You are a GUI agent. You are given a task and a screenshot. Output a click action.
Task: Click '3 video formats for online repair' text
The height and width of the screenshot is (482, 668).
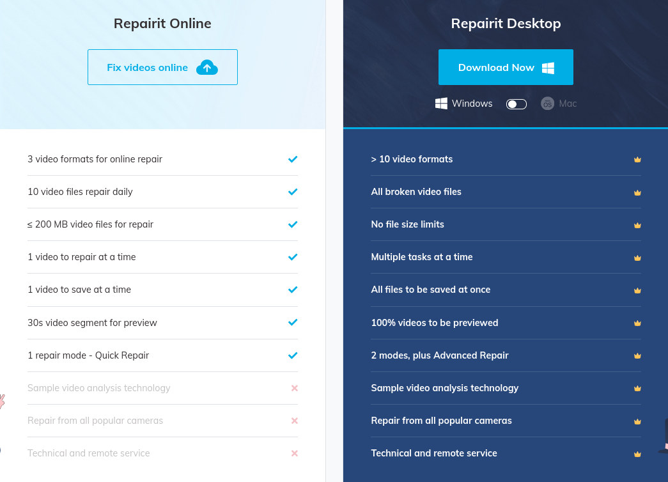click(x=95, y=159)
